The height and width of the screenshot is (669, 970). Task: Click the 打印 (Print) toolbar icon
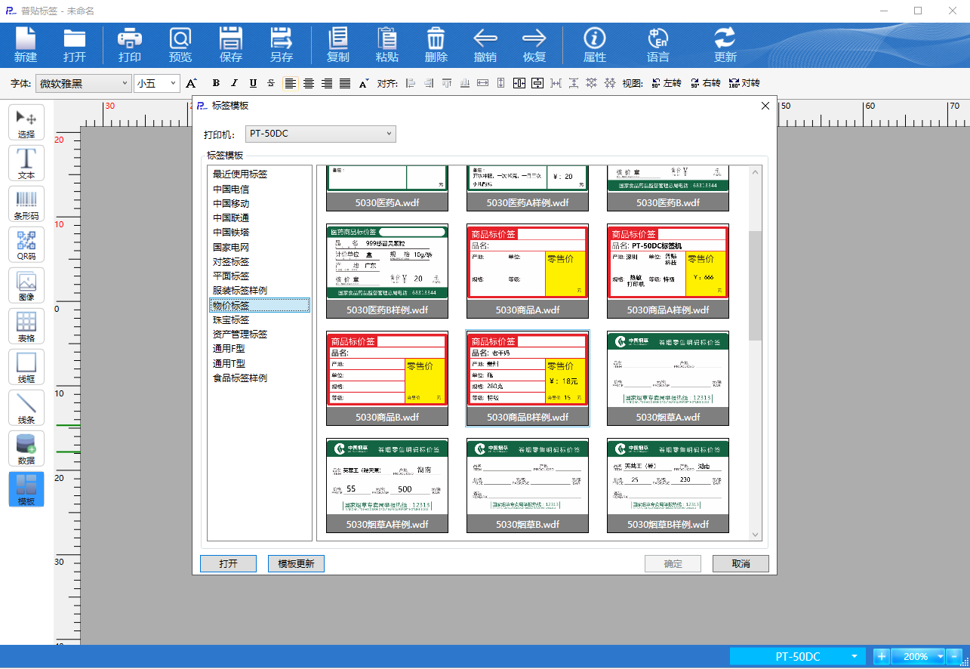(x=130, y=45)
